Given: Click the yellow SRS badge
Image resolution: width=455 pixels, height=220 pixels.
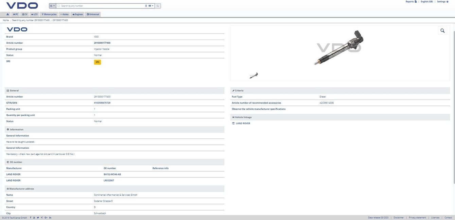Looking at the screenshot, I should (98, 62).
